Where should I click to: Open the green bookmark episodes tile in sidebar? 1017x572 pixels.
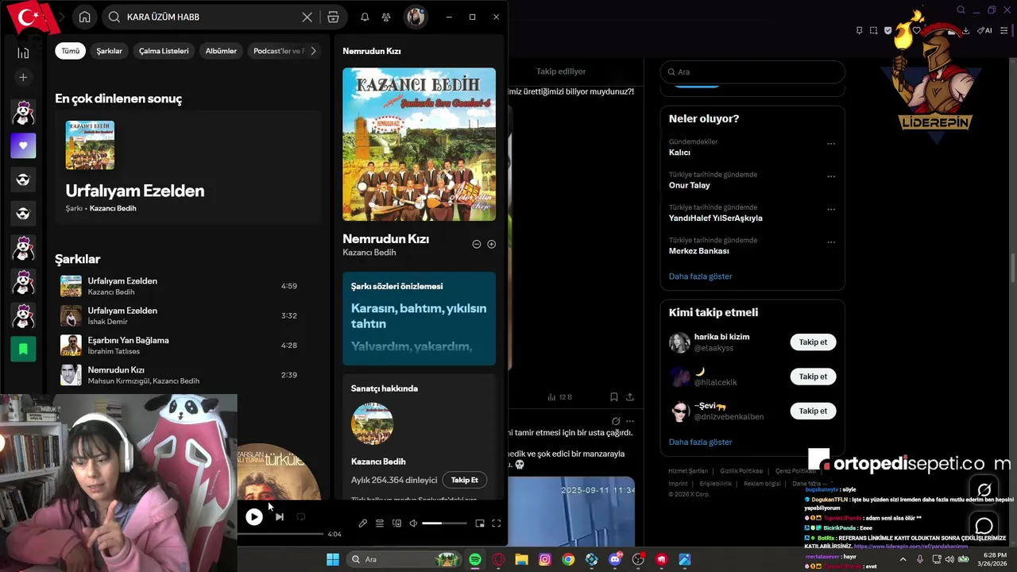23,349
